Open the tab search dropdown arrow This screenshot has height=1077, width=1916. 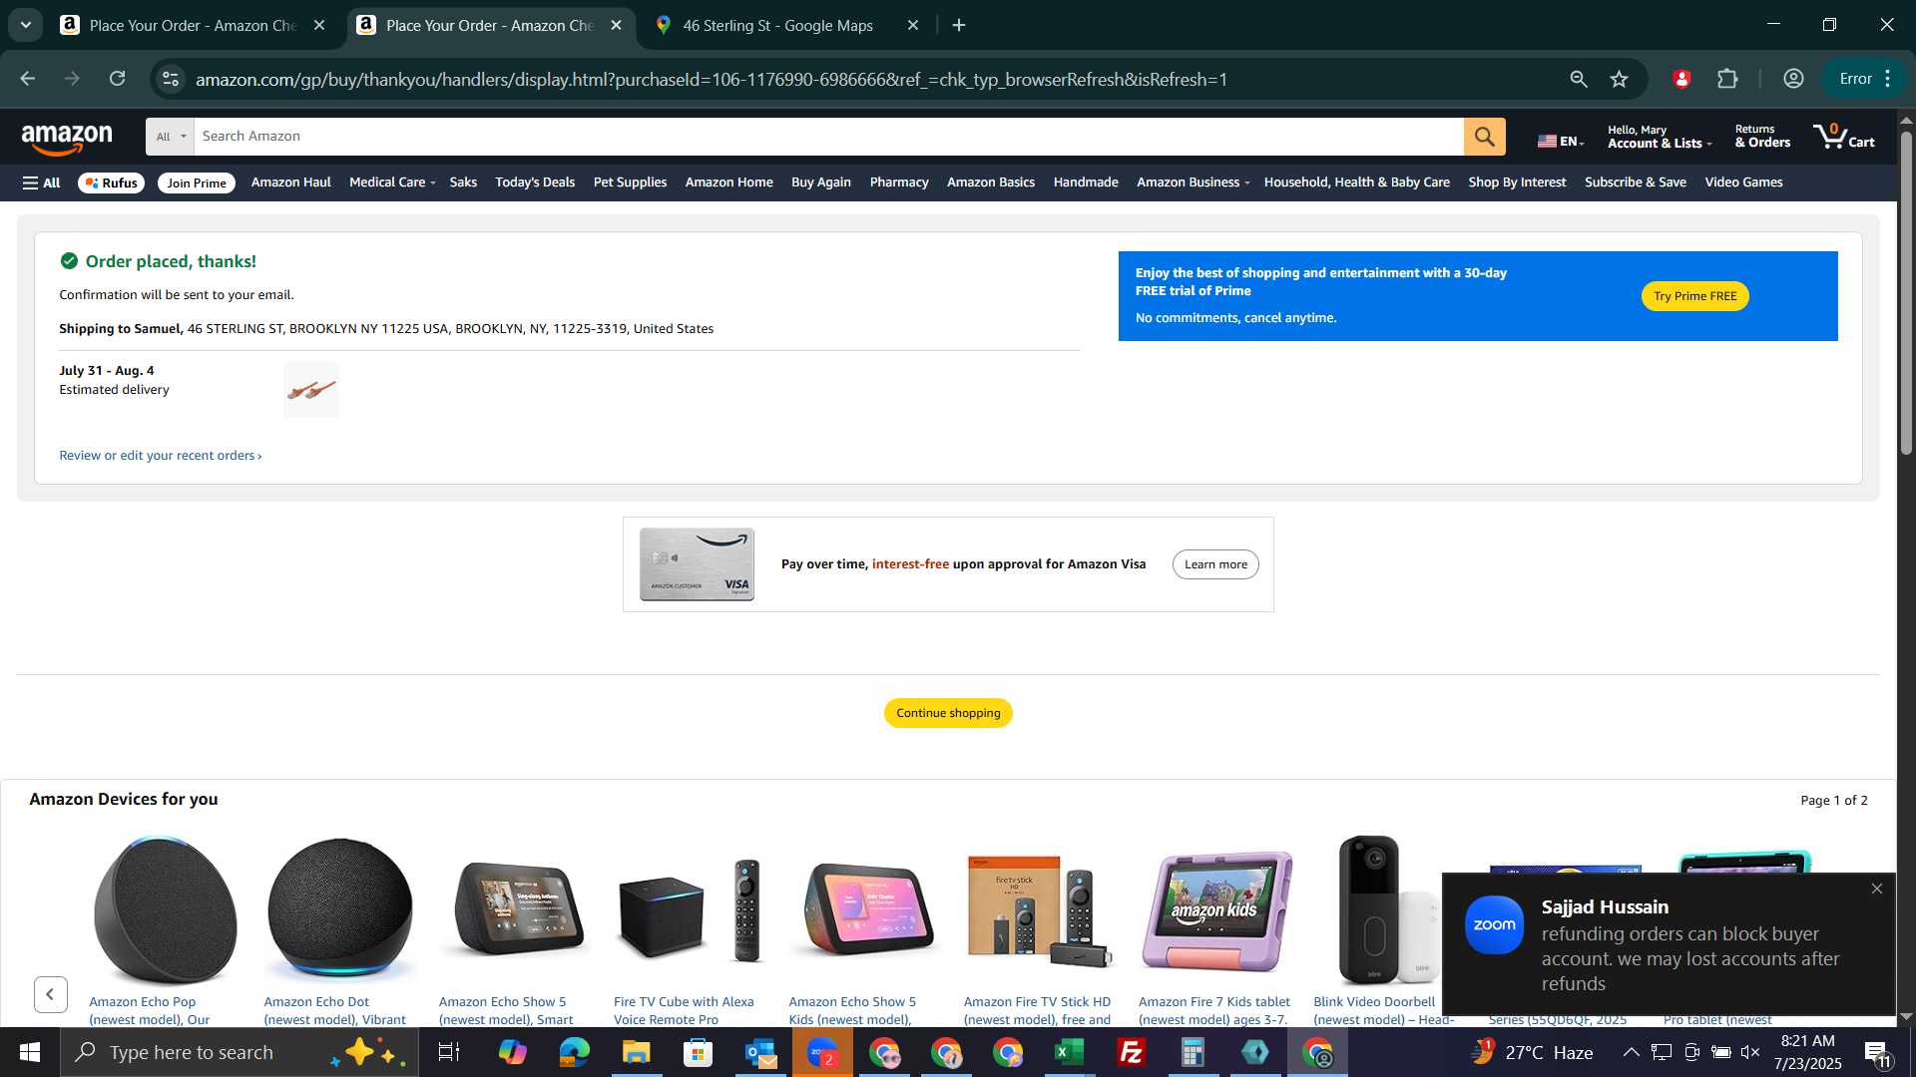point(26,25)
